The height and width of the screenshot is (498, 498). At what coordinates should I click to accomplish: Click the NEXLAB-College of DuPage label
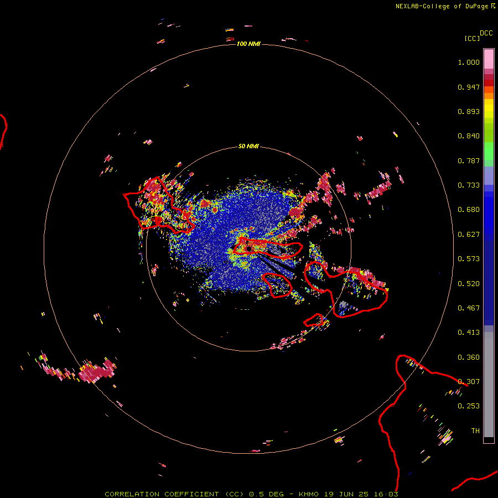(x=442, y=6)
